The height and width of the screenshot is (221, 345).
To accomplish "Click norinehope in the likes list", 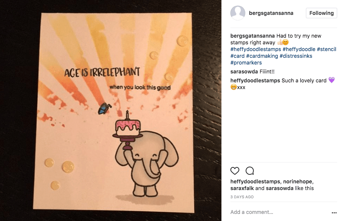I will click(x=297, y=181).
